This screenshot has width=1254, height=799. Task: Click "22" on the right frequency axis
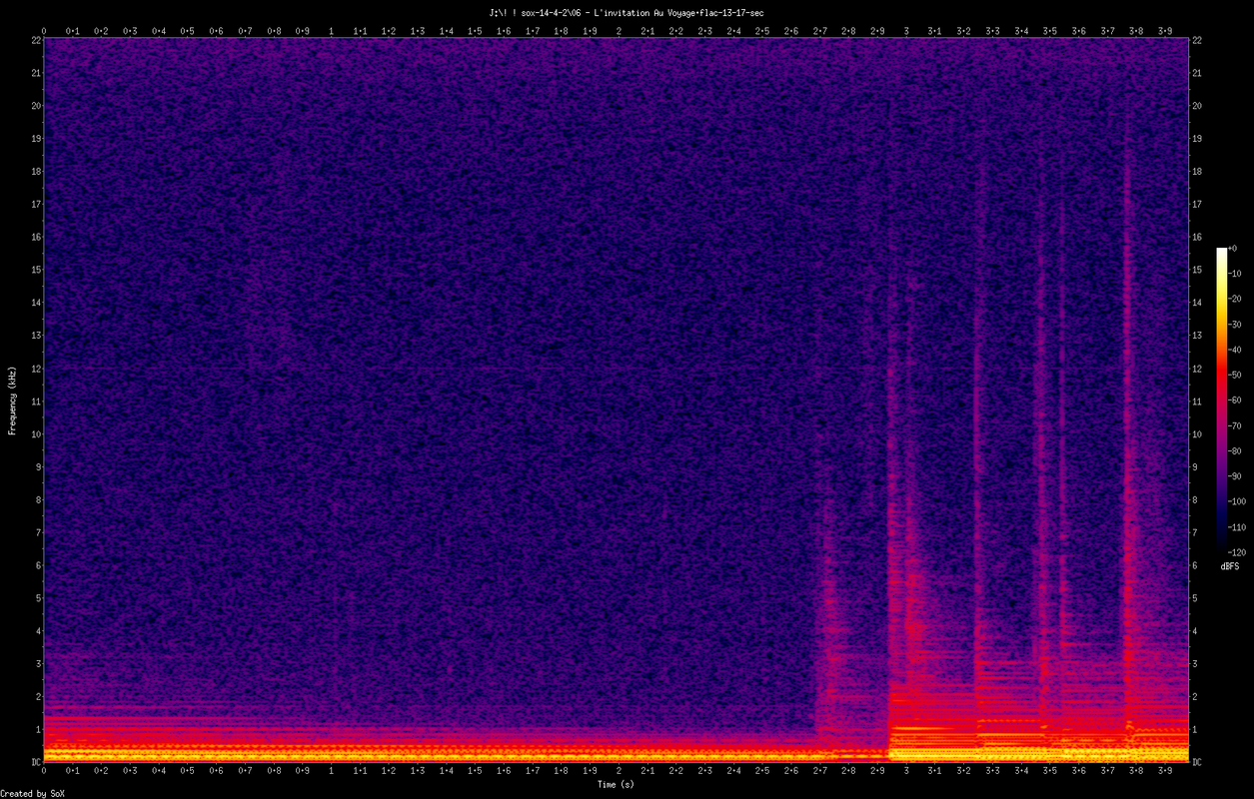[1197, 40]
